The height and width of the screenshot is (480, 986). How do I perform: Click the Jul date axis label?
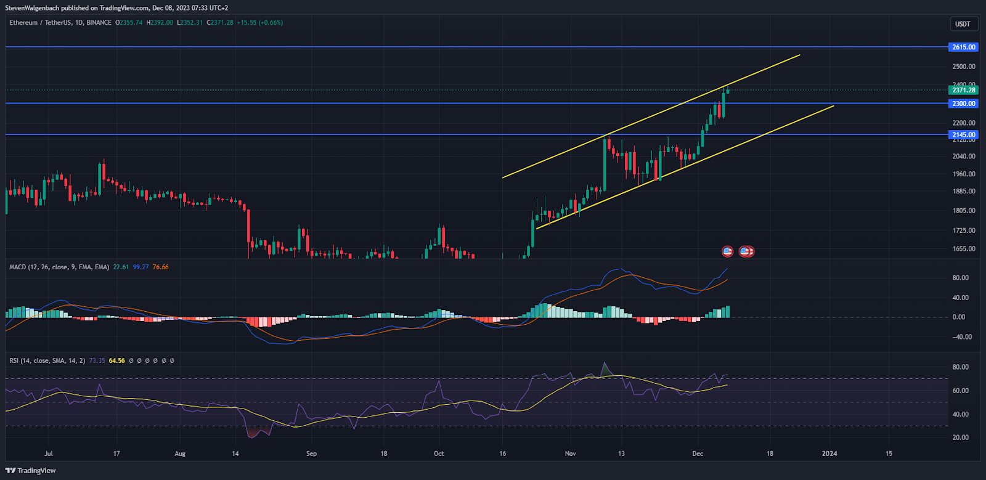coord(49,454)
